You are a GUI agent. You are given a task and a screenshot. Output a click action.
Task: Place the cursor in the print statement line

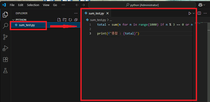[118, 34]
